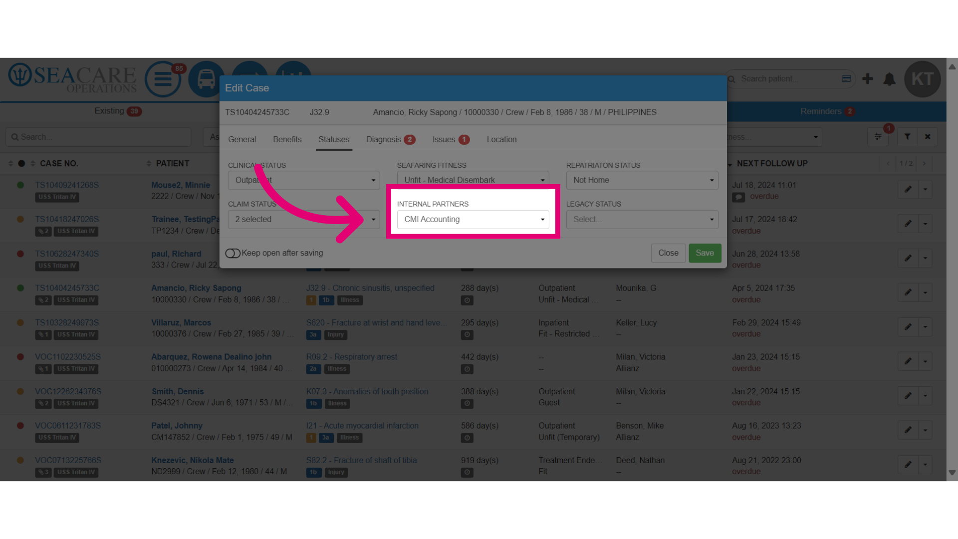Image resolution: width=958 pixels, height=539 pixels.
Task: Edit Apr 5, 2024 case pencil icon
Action: click(908, 292)
